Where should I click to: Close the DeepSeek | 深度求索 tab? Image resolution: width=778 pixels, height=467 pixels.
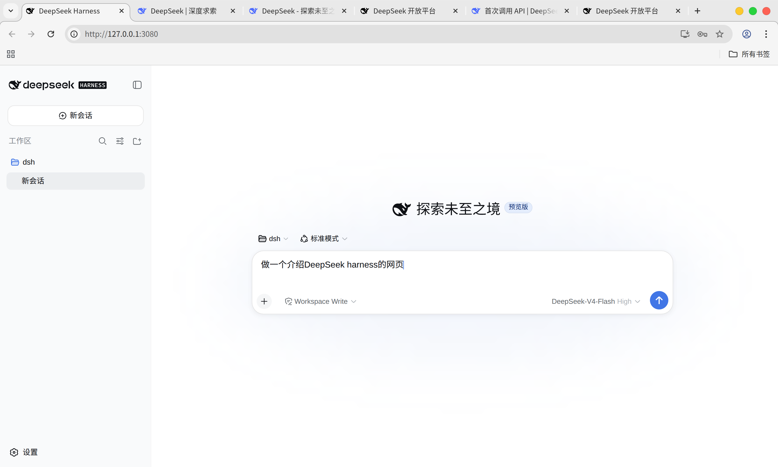(x=233, y=11)
